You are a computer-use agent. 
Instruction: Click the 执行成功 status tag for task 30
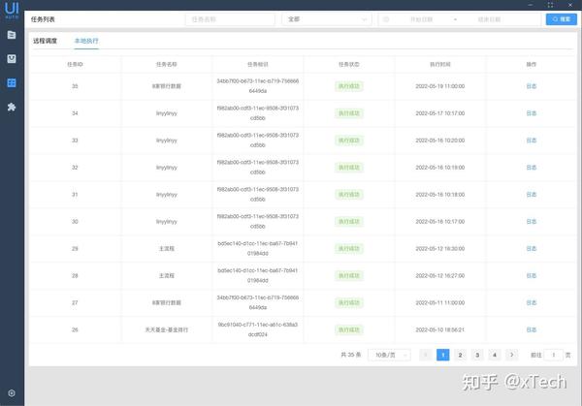pos(349,221)
